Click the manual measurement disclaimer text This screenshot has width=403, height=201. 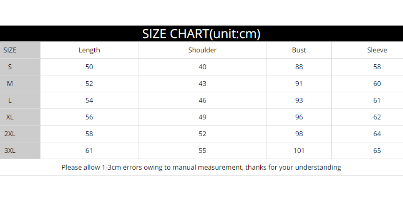tap(201, 167)
